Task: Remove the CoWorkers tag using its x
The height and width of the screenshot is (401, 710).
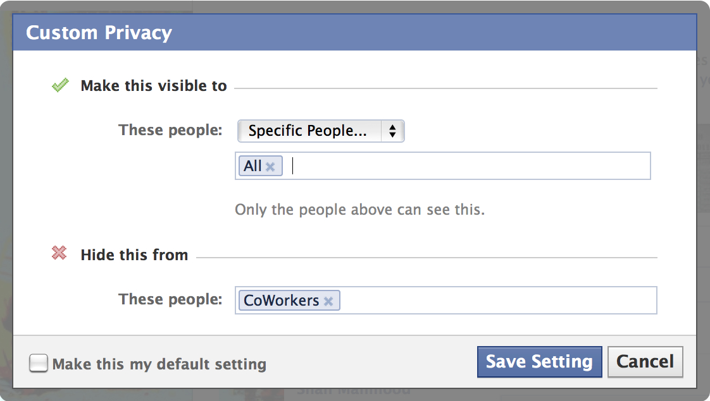Action: coord(328,301)
